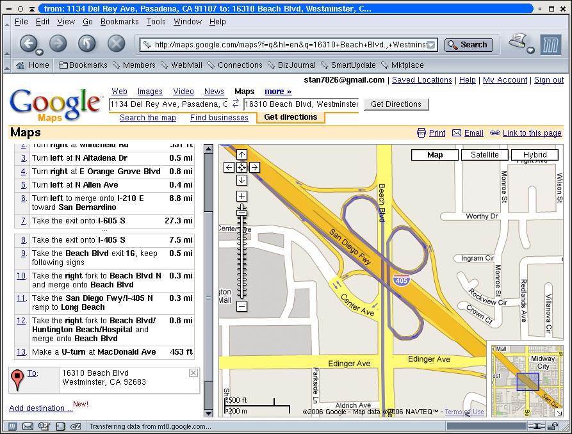Click the Home icon in bookmarks bar
This screenshot has height=434, width=572.
20,65
